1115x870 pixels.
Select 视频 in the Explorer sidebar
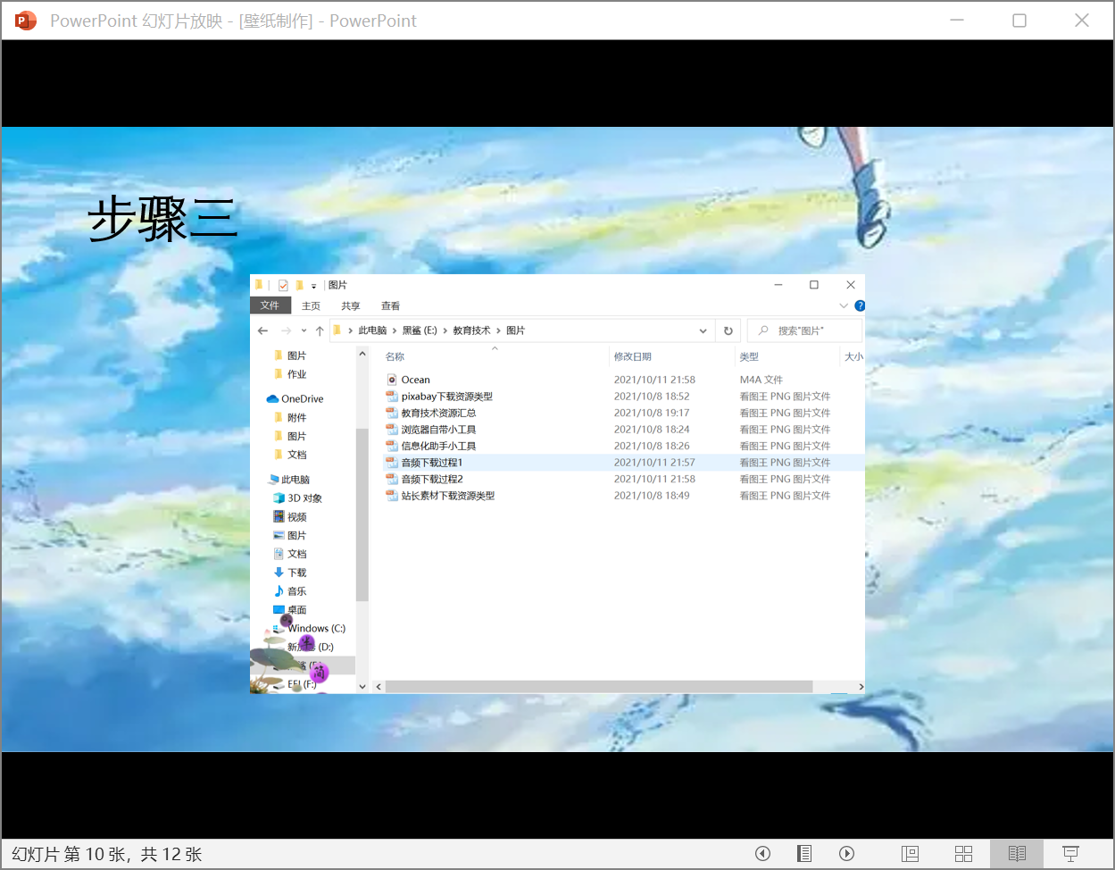pyautogui.click(x=290, y=517)
